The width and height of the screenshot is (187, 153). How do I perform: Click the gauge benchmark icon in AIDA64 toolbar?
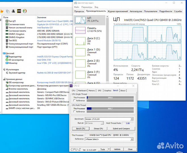coord(25,11)
